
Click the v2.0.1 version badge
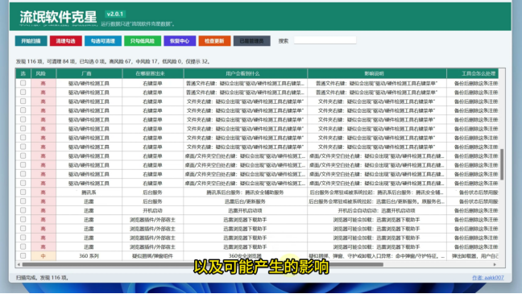click(x=115, y=14)
